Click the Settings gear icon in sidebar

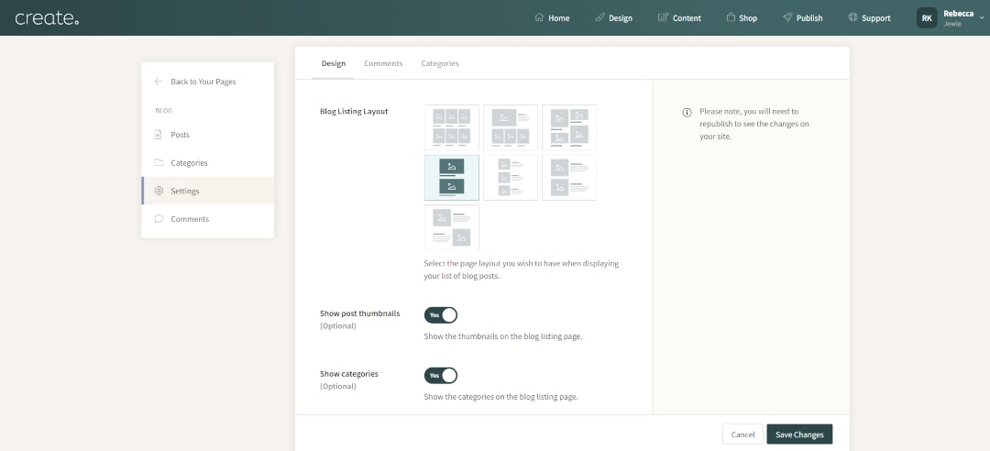pos(159,191)
